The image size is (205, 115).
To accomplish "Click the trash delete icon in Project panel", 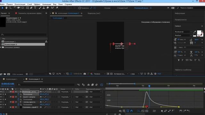I will point(27,74).
